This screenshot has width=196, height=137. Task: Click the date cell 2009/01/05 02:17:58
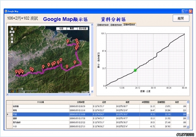81,118
